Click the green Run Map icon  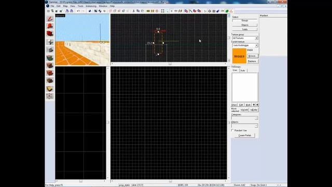(227, 11)
